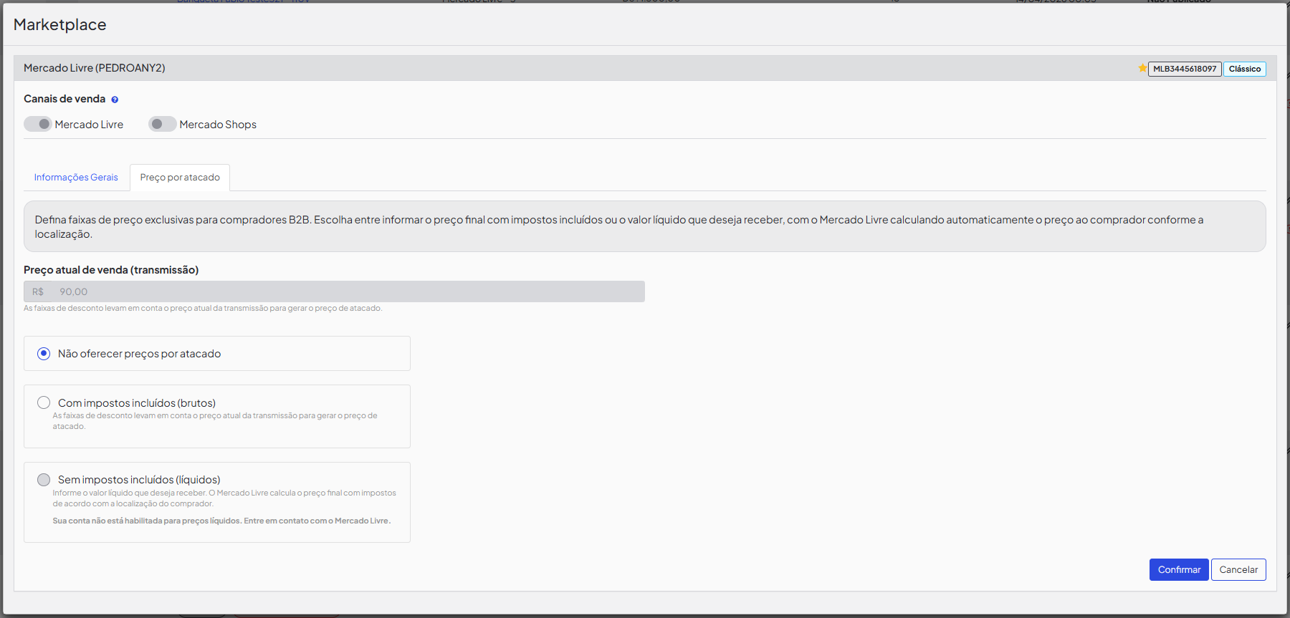The height and width of the screenshot is (618, 1290).
Task: Switch to Preço por atacado tab
Action: click(180, 178)
